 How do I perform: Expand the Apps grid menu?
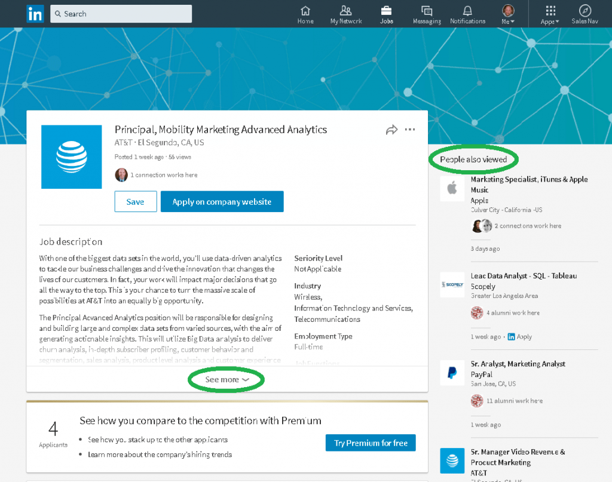550,15
